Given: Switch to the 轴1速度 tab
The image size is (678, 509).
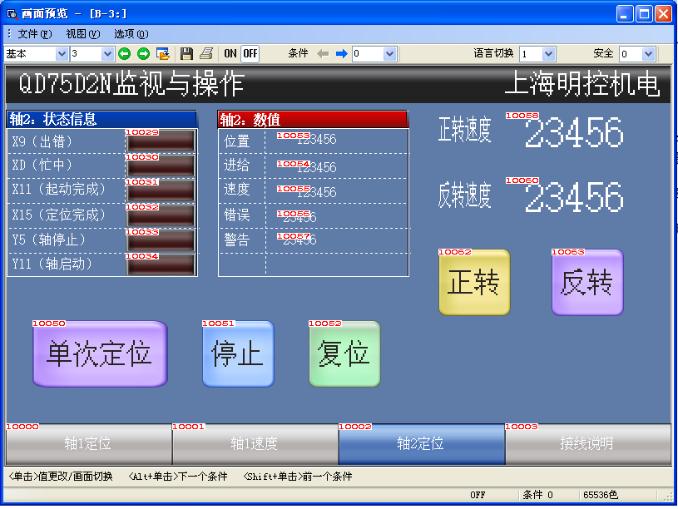Looking at the screenshot, I should [x=255, y=444].
